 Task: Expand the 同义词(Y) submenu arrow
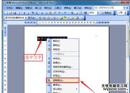click(x=77, y=89)
